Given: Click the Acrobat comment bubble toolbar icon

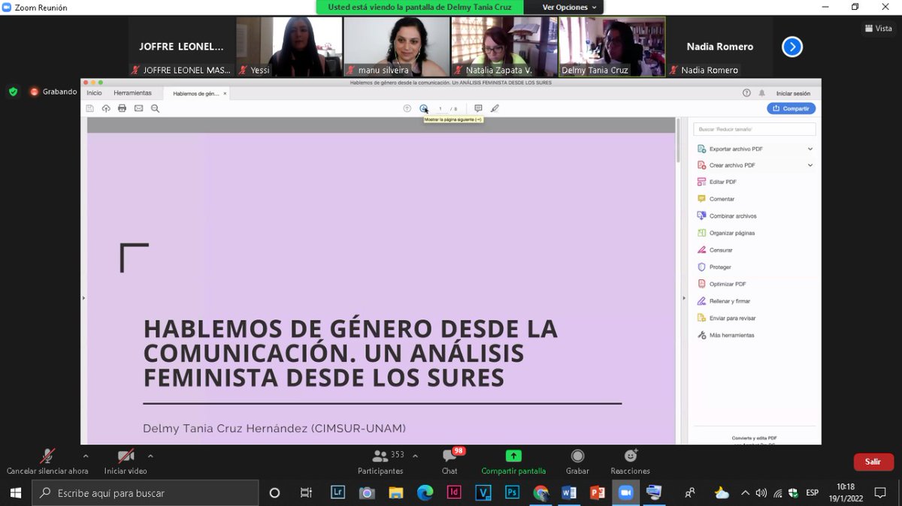Looking at the screenshot, I should coord(478,108).
